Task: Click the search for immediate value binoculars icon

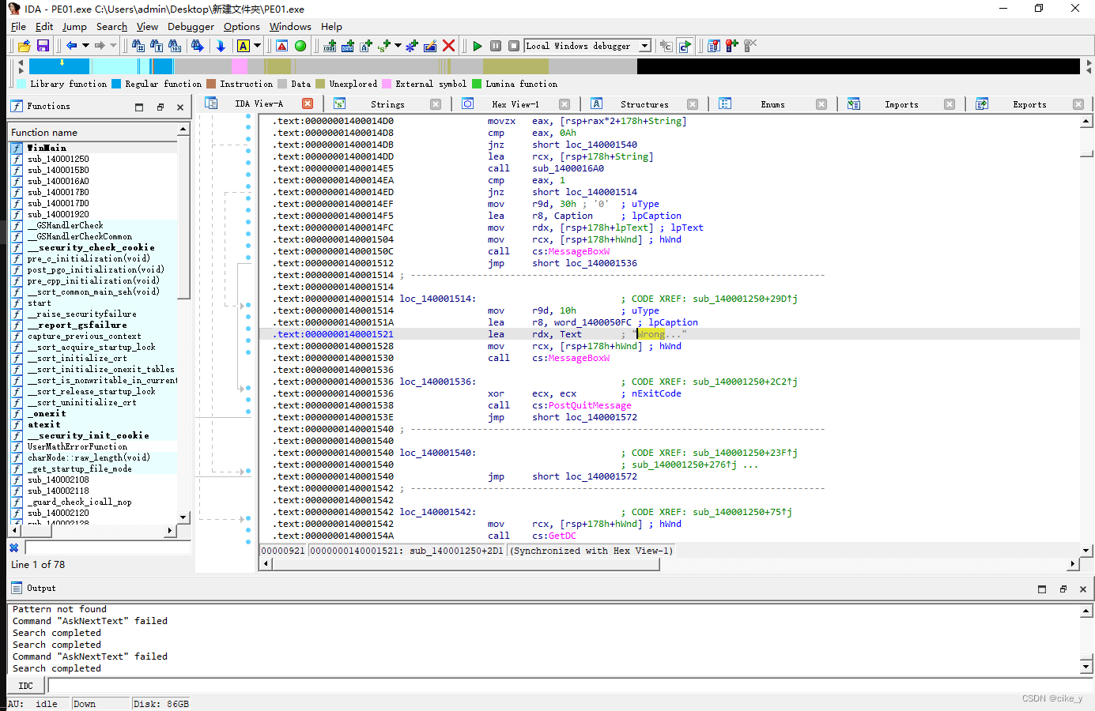Action: [138, 46]
